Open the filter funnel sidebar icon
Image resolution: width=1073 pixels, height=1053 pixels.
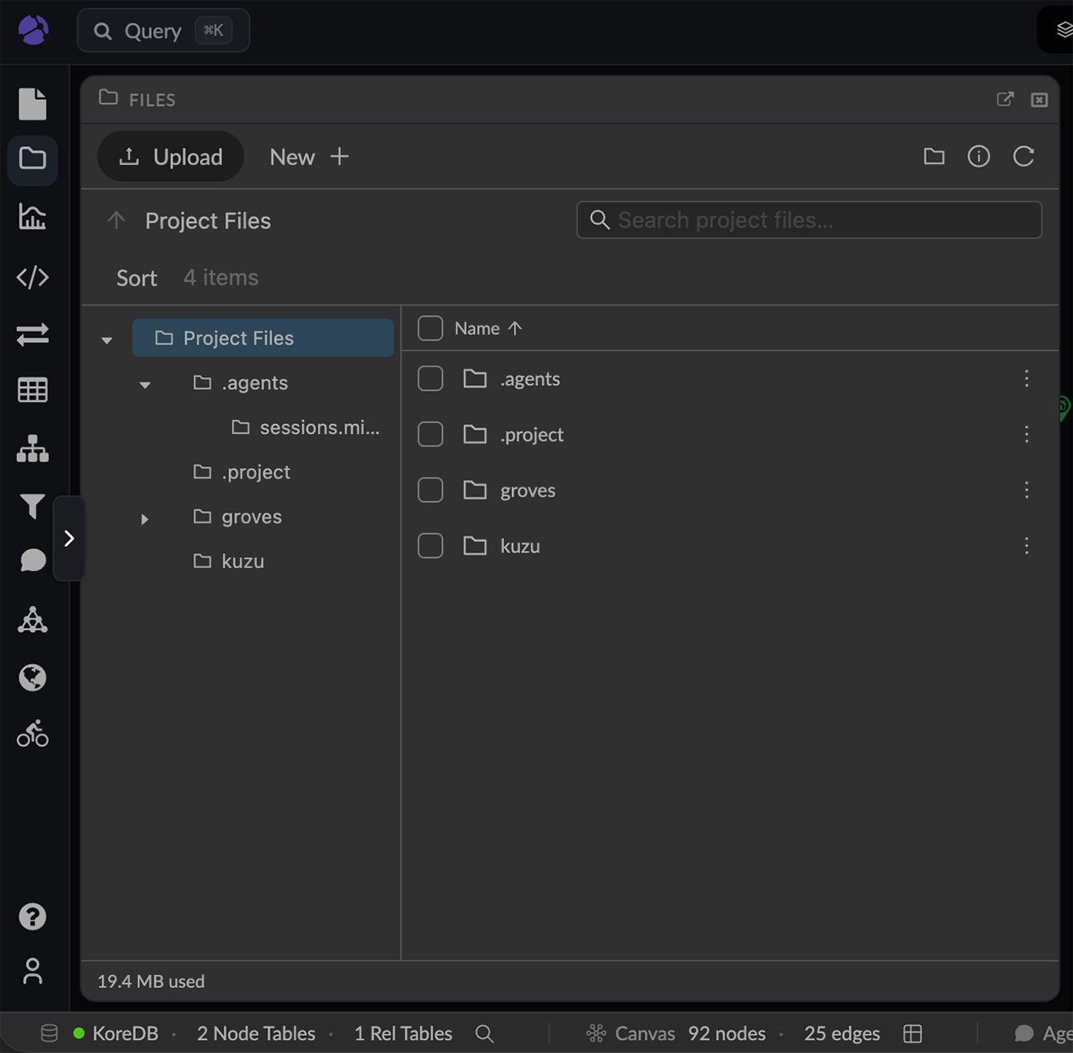click(x=33, y=506)
